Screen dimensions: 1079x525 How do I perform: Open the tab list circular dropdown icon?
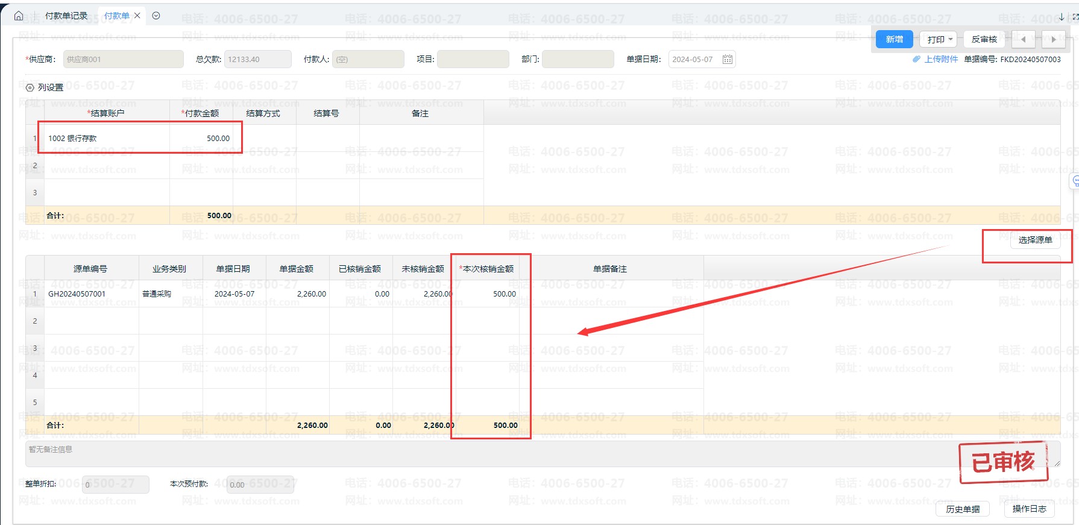(x=156, y=16)
